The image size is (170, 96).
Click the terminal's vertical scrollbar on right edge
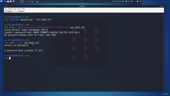[x=164, y=52]
